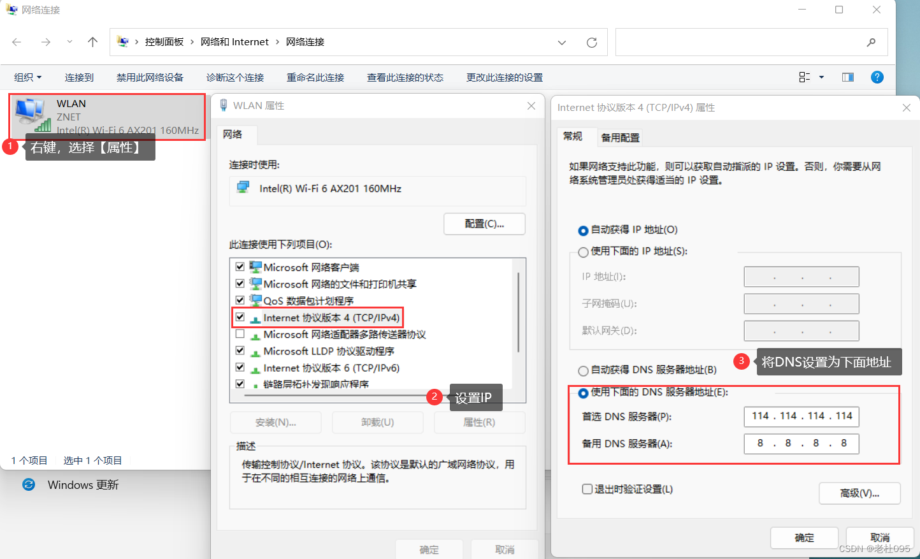This screenshot has height=559, width=920.
Task: Click the items list vertical scrollbar
Action: [519, 312]
